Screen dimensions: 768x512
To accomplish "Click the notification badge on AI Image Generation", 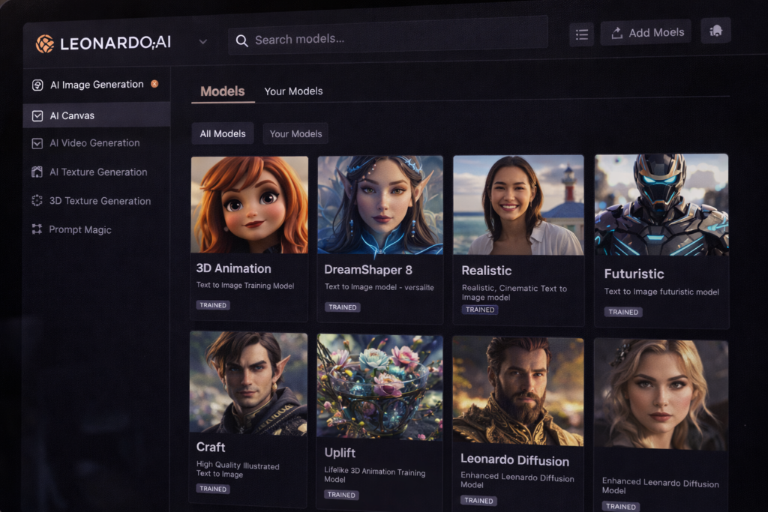I will coord(154,84).
